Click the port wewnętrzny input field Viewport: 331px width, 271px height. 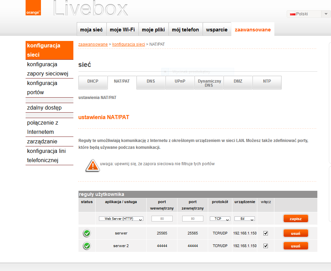162,219
